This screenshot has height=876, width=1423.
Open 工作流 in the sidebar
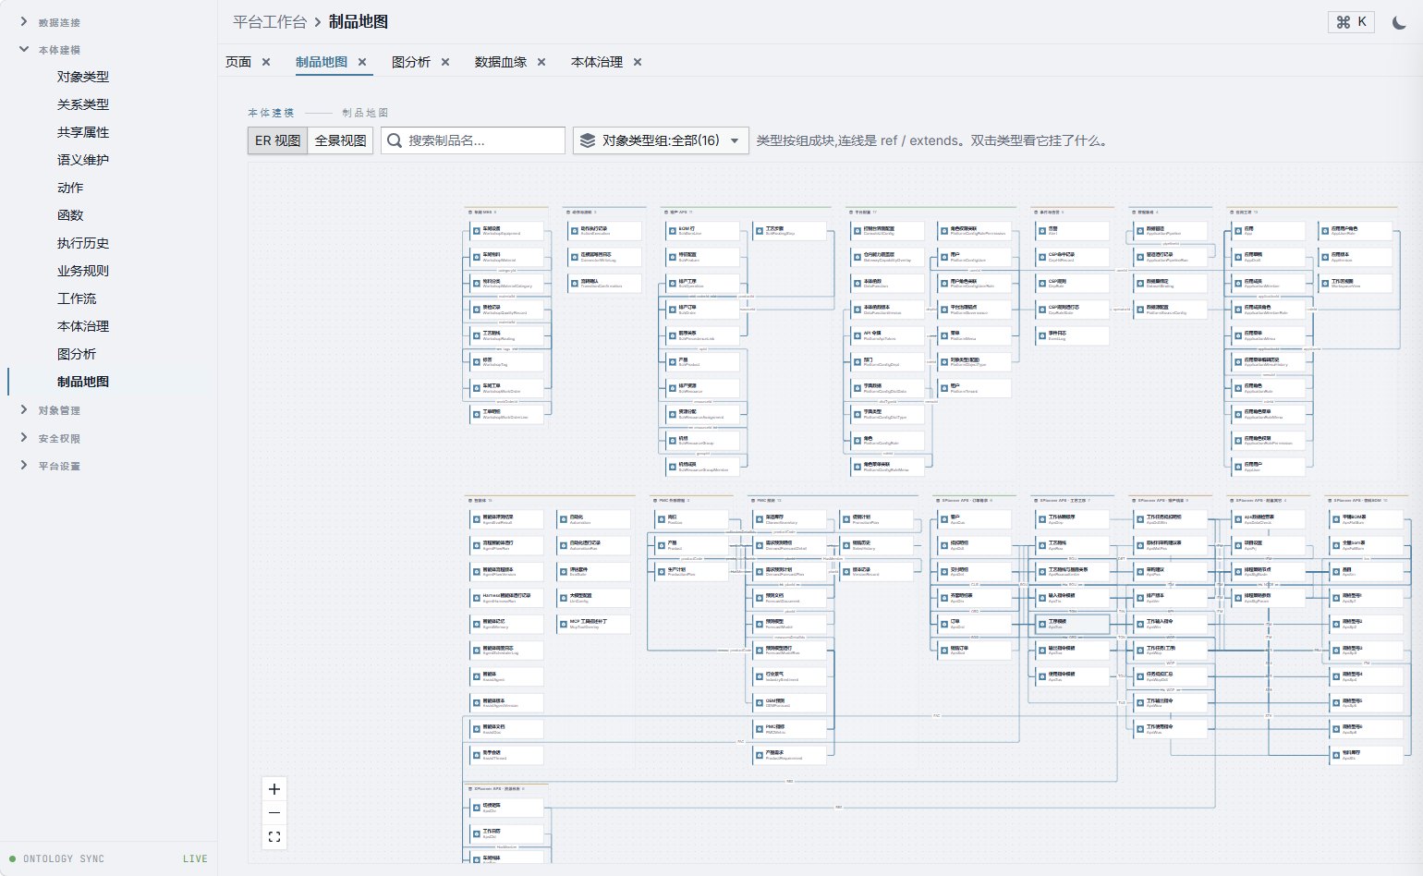pyautogui.click(x=77, y=298)
